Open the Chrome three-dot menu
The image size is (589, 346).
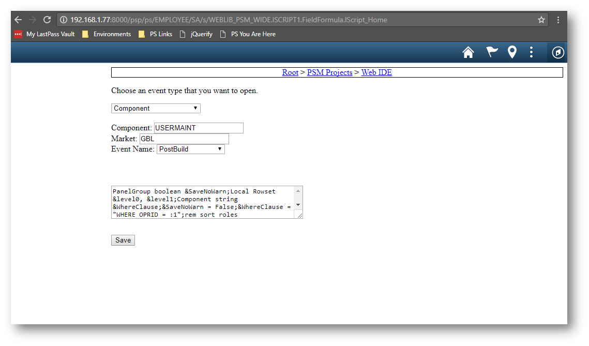click(558, 20)
